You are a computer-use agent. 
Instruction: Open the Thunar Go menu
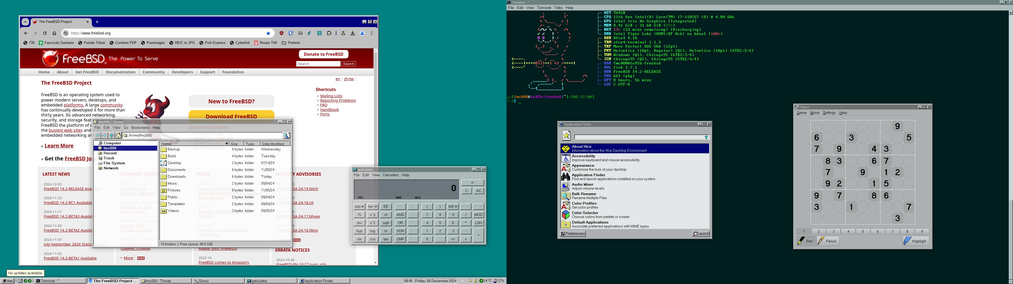click(126, 128)
